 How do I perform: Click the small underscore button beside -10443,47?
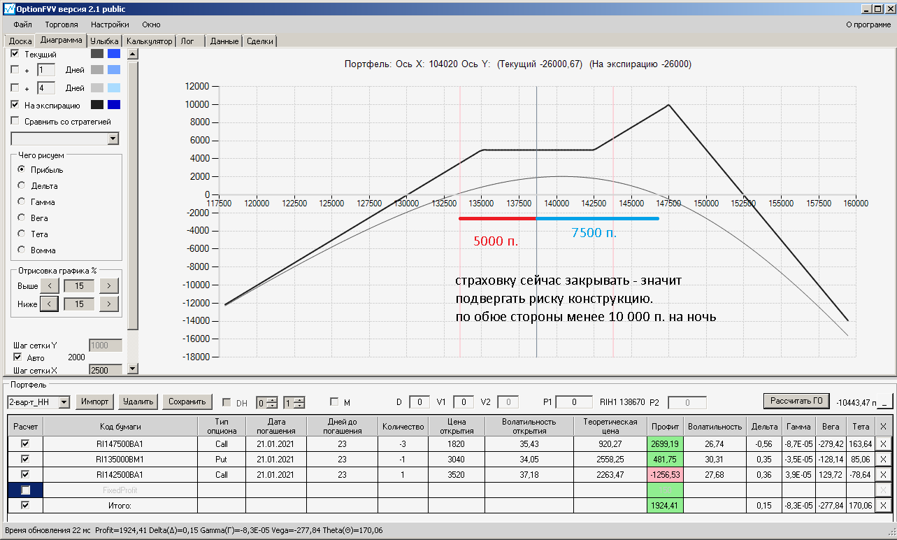pyautogui.click(x=887, y=402)
